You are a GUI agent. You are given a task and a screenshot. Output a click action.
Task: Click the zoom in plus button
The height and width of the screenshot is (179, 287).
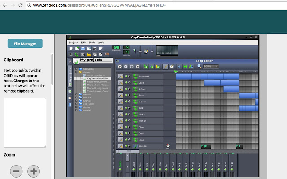tap(34, 171)
